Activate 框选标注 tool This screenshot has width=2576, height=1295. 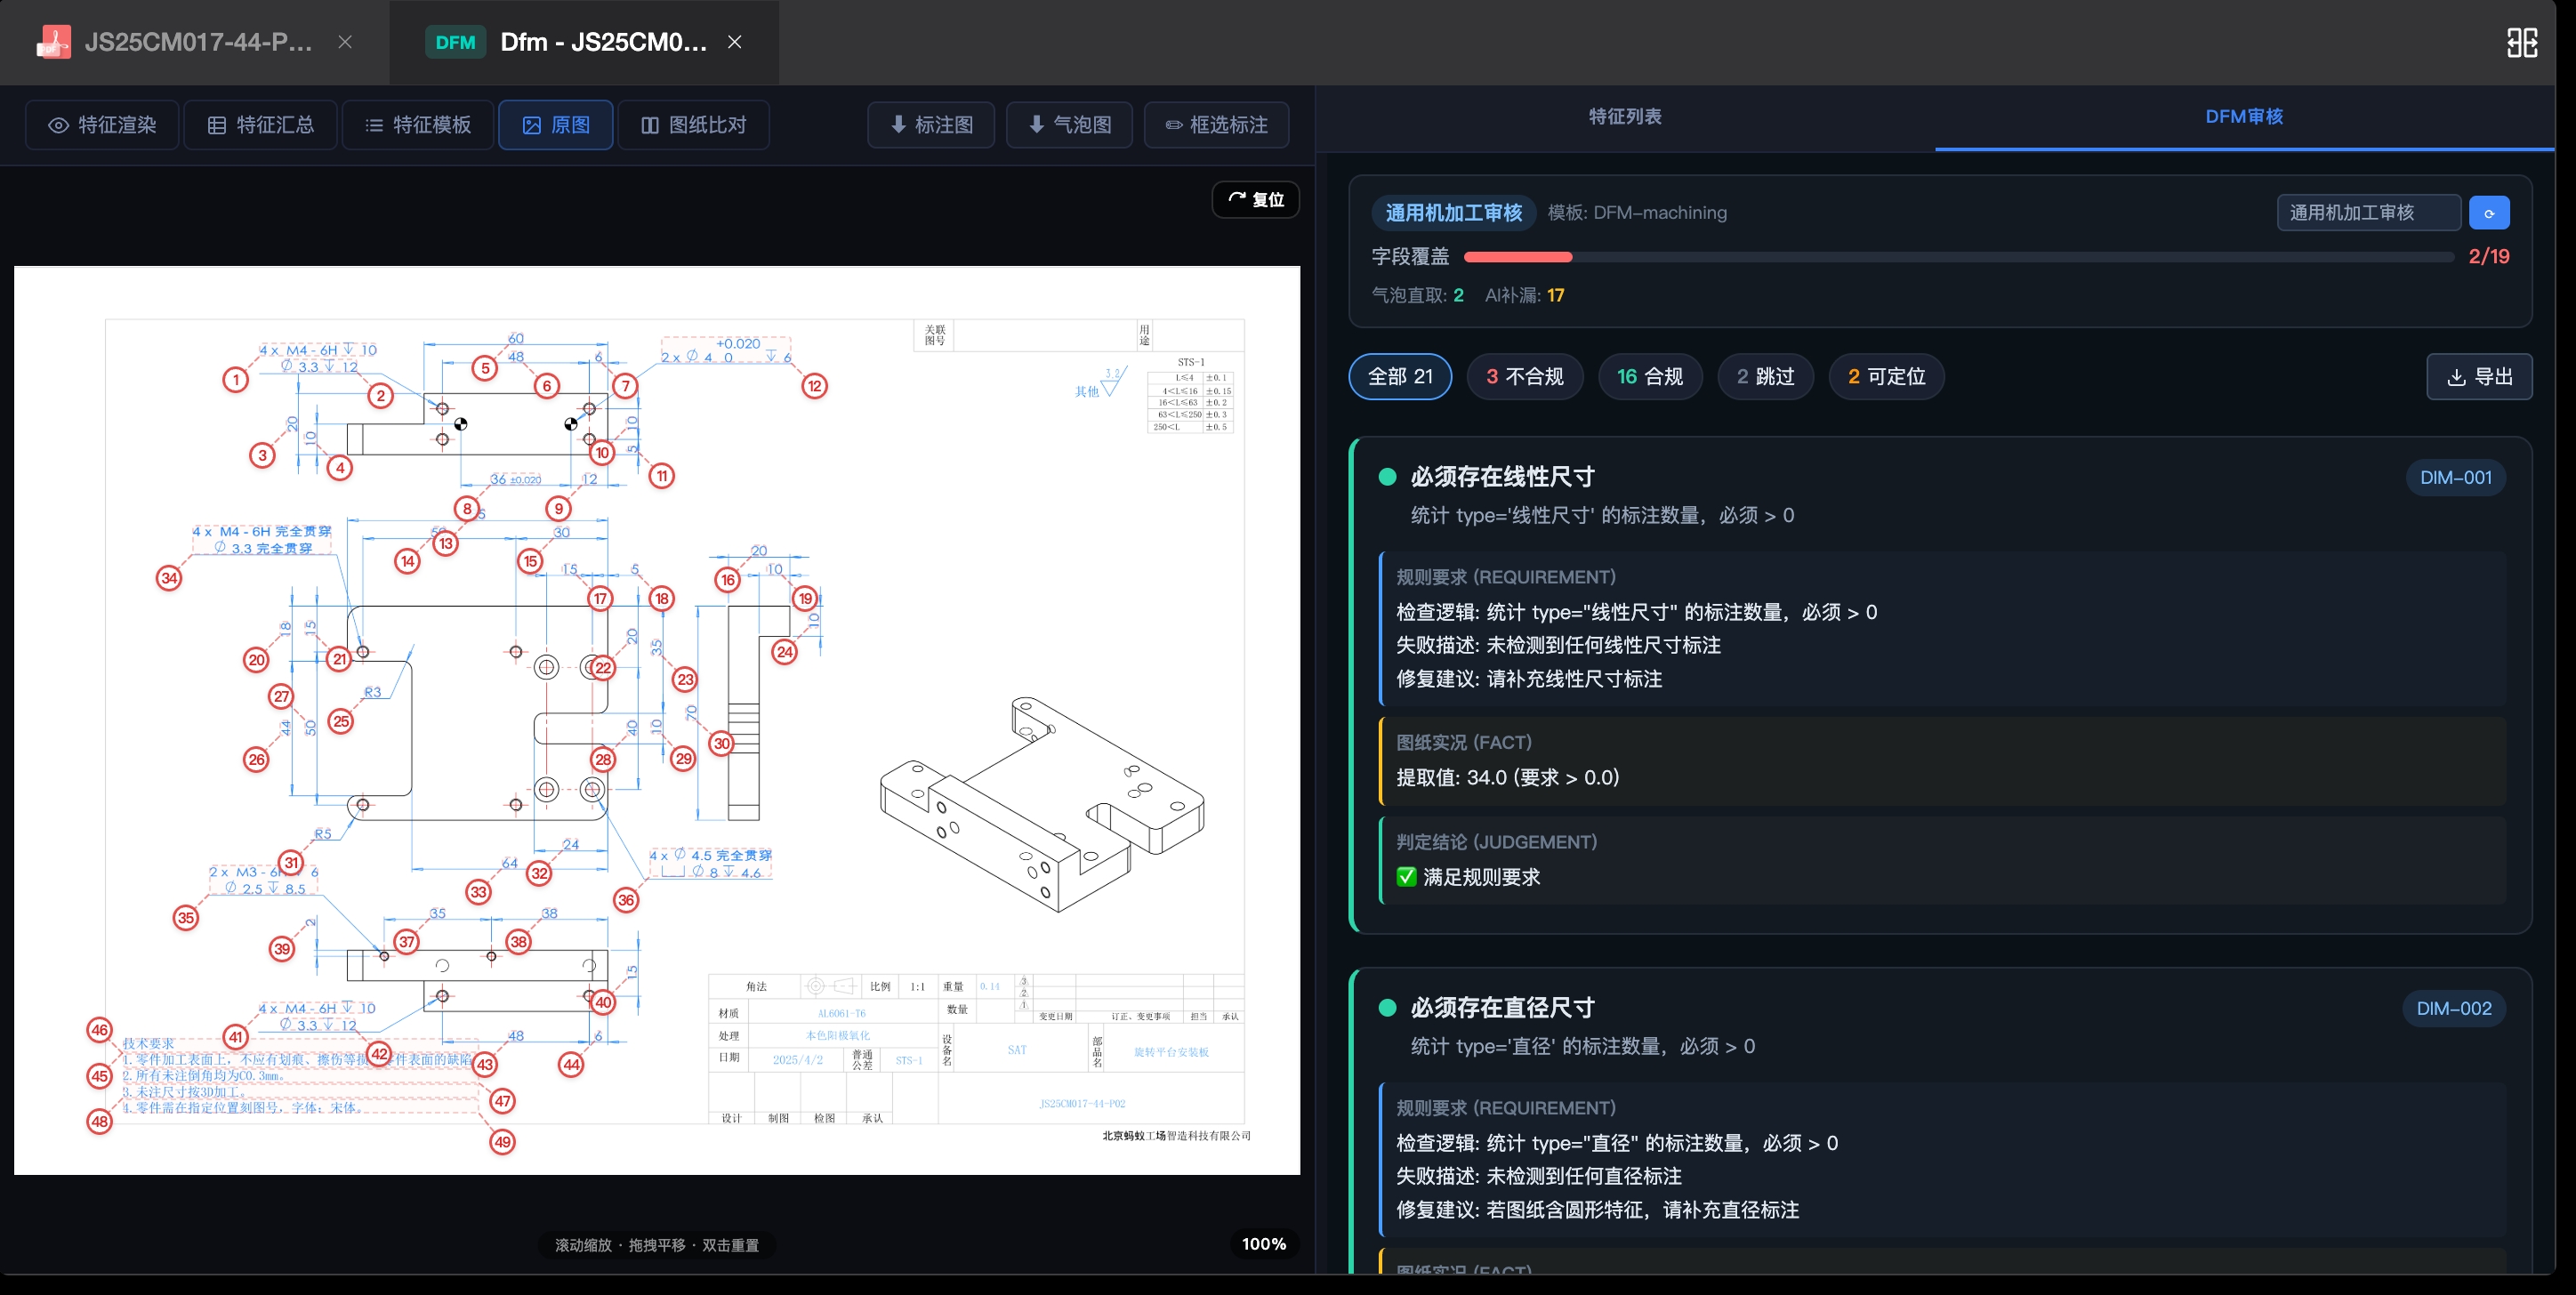coord(1216,125)
